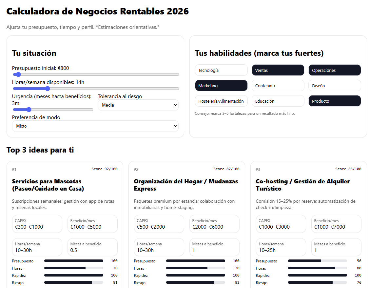Image resolution: width=369 pixels, height=288 pixels.
Task: Click the Co-hosting Gestión de Alquiler title
Action: click(302, 185)
